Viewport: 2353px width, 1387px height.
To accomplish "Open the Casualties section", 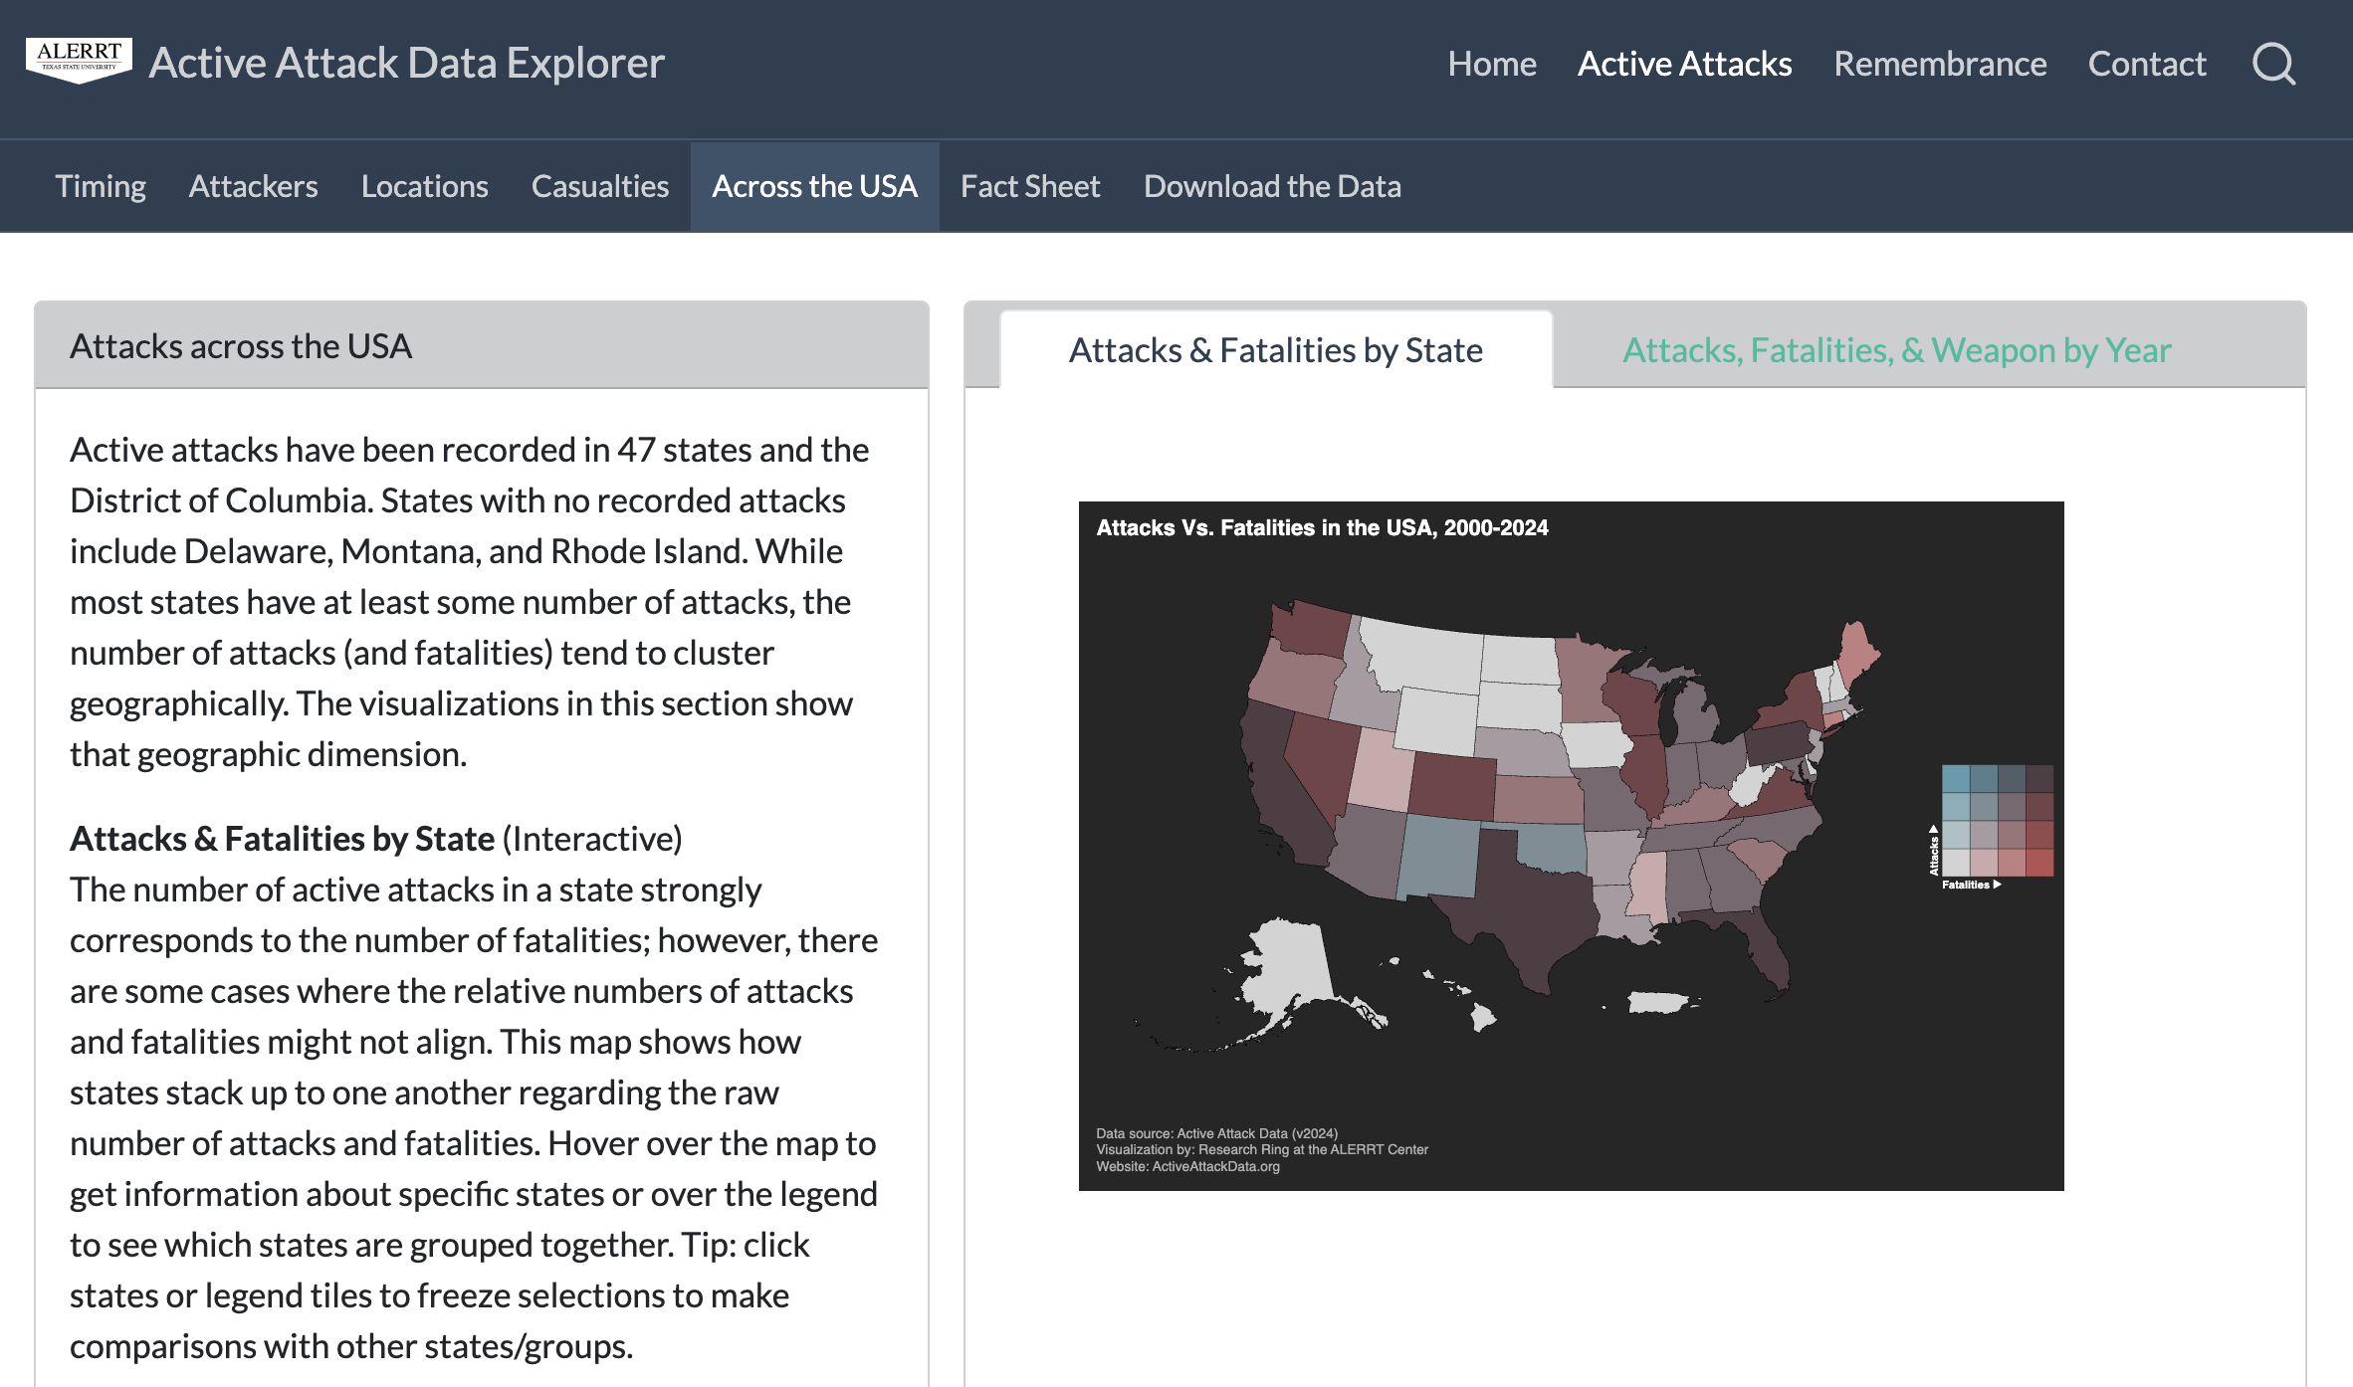I will tap(600, 186).
